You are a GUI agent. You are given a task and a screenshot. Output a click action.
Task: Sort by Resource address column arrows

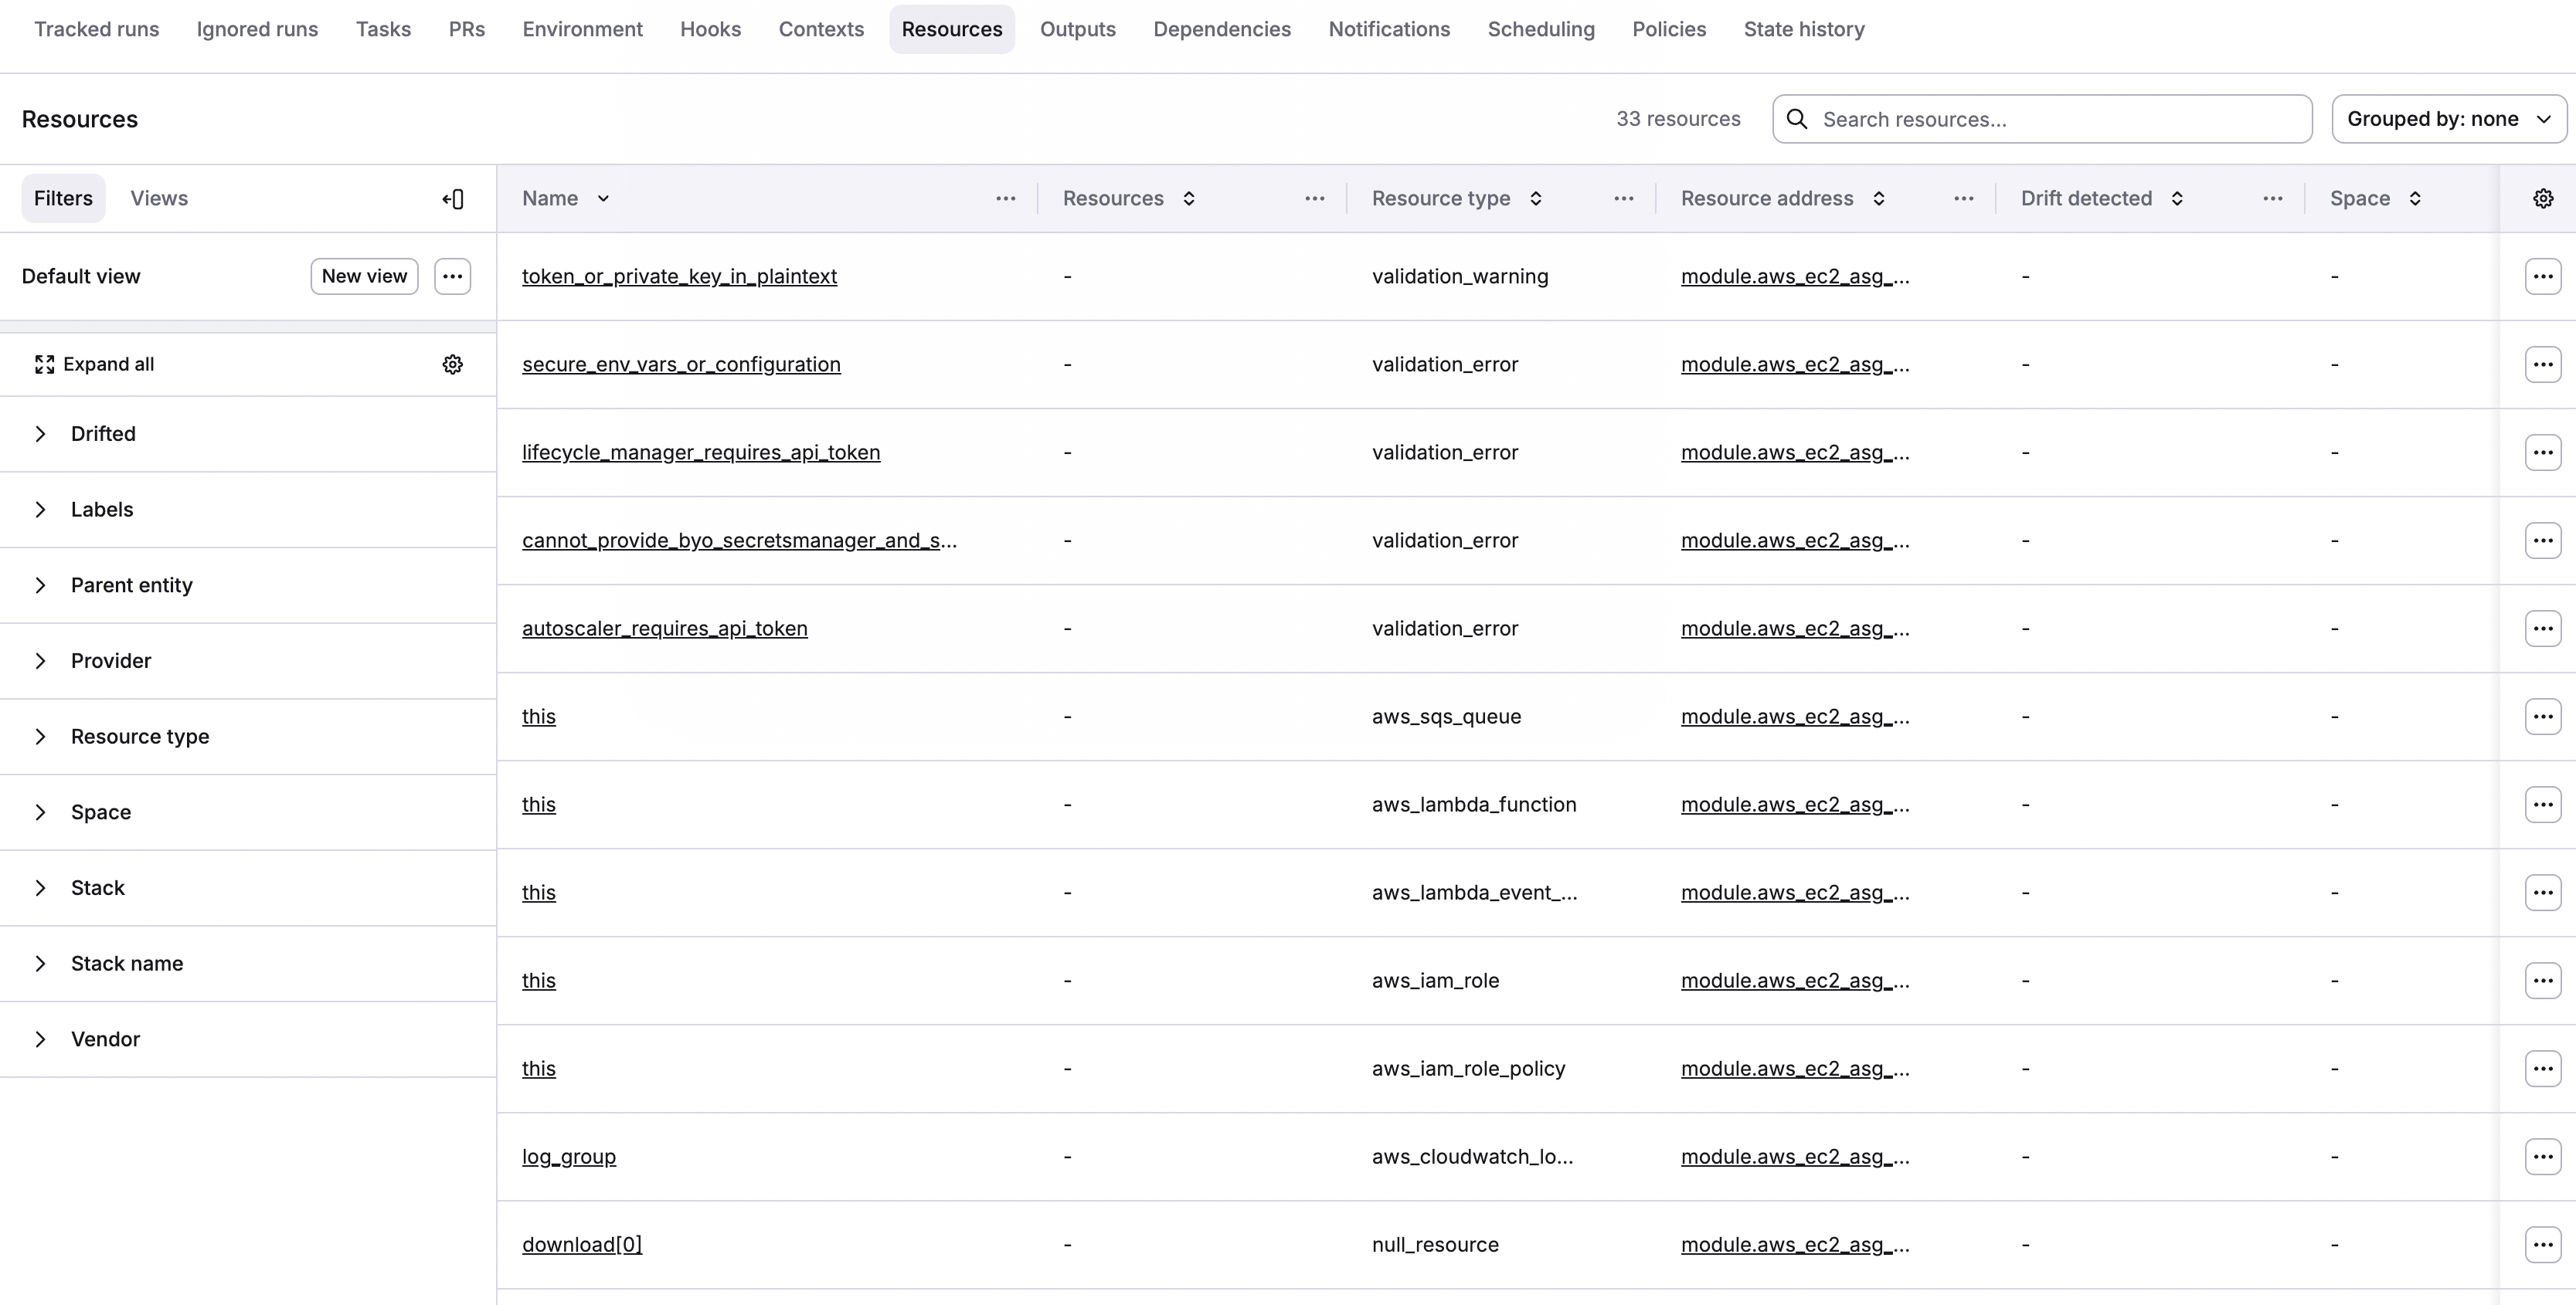1879,199
